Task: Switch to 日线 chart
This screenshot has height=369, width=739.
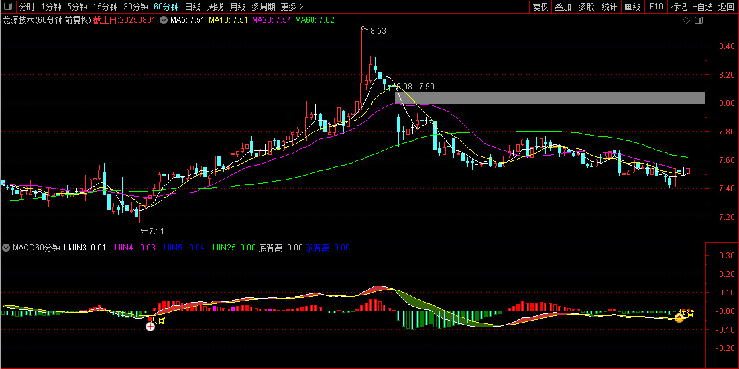Action: 193,7
